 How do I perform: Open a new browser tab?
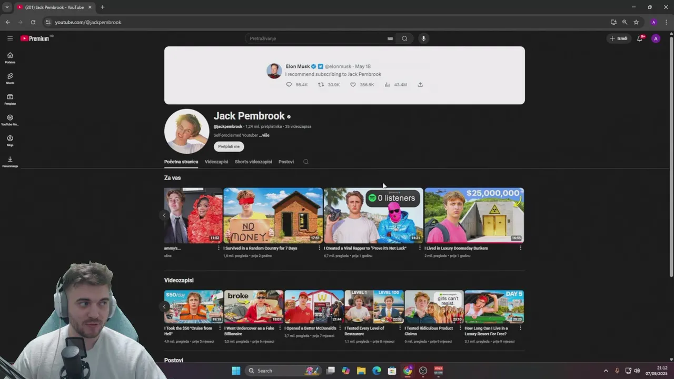click(102, 7)
